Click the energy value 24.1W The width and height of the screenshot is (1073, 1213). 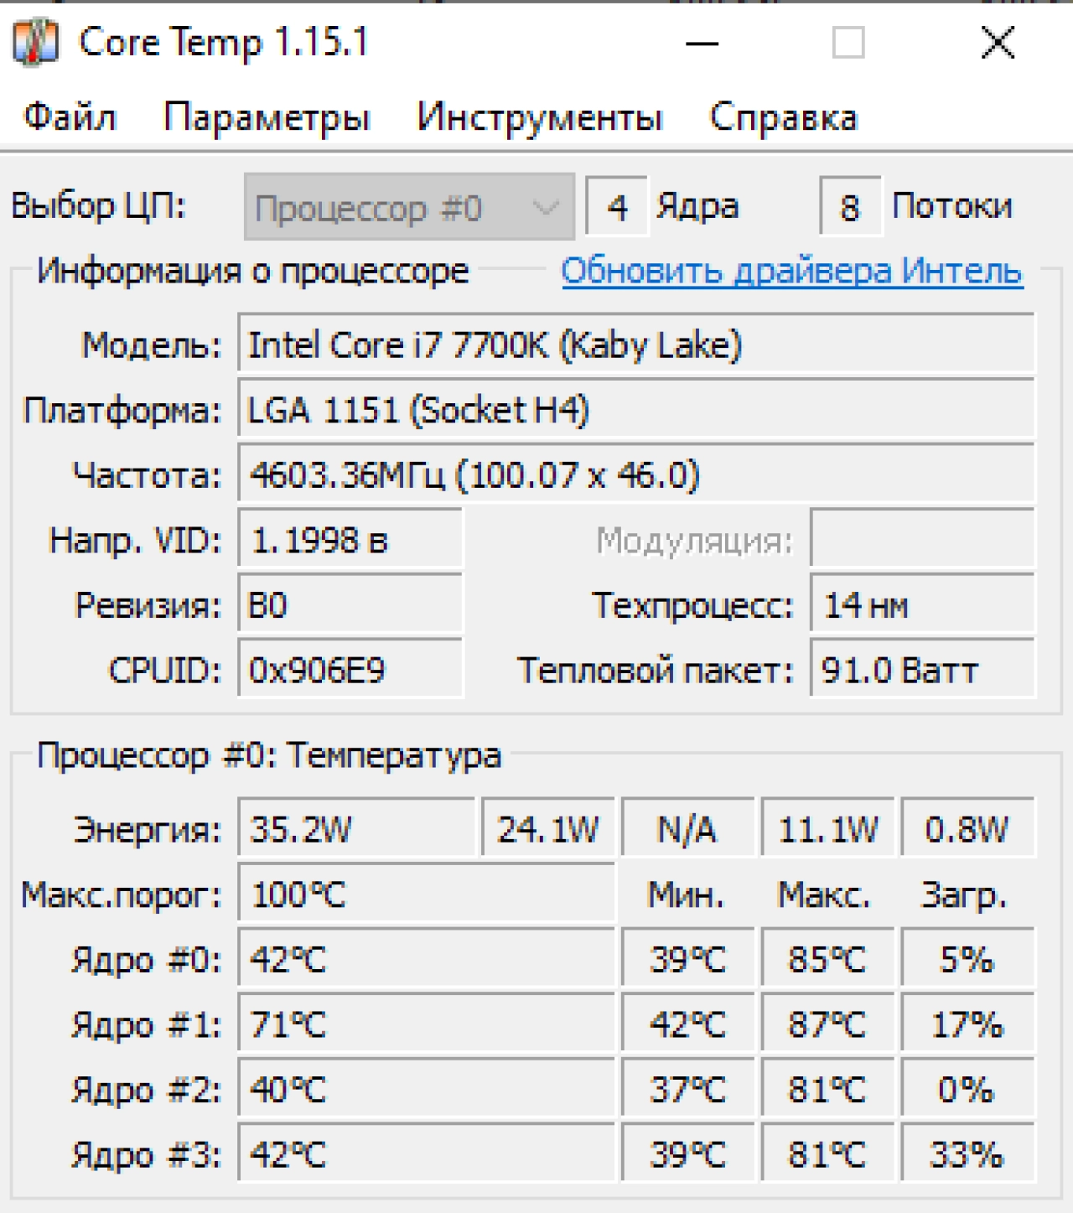point(547,828)
